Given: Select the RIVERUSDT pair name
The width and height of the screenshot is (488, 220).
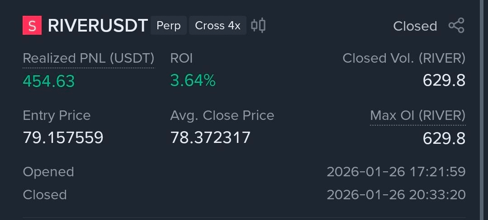Looking at the screenshot, I should (98, 26).
